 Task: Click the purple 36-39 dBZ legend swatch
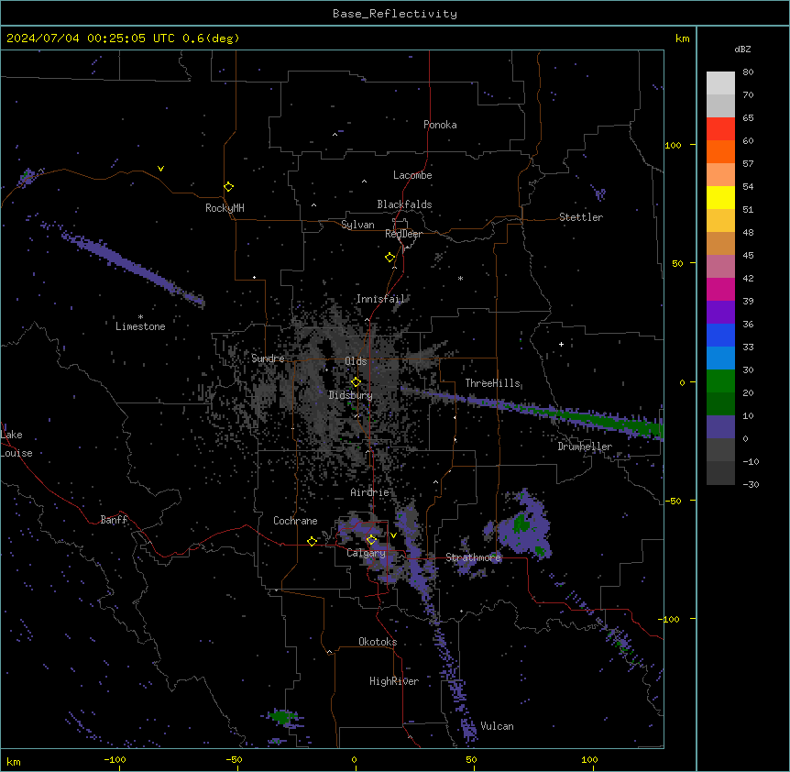(720, 313)
